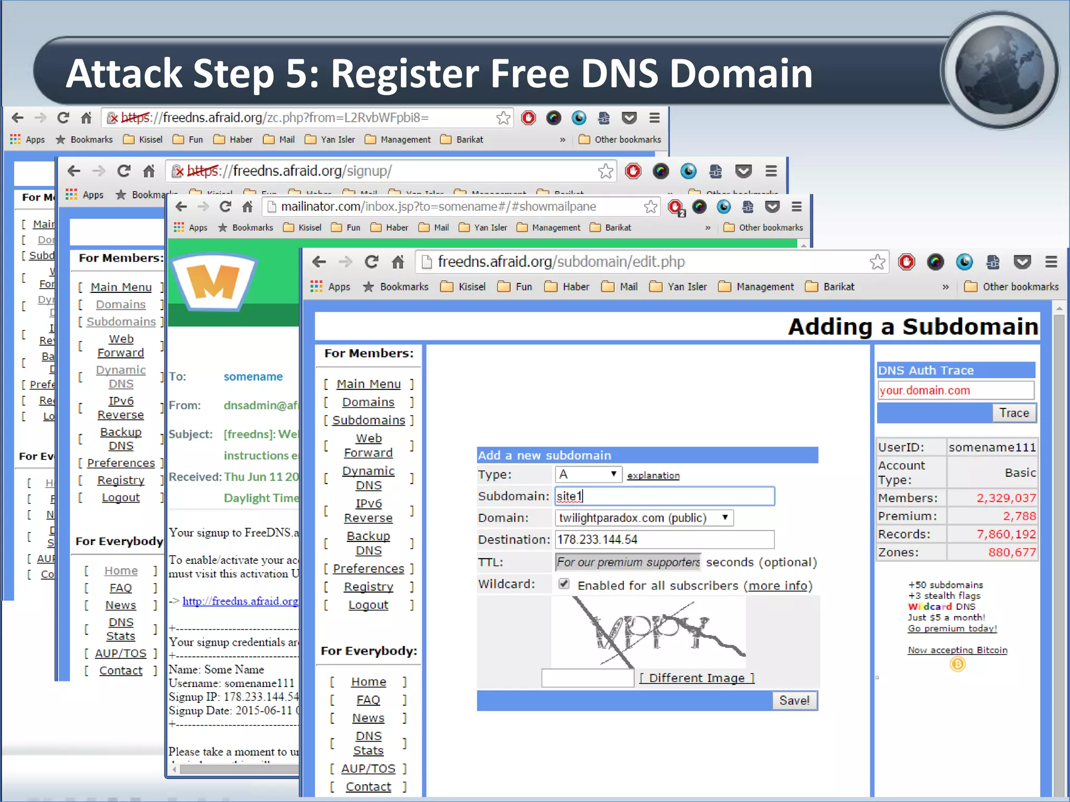
Task: Bookmark star in freedns subdomain edit address bar
Action: (x=878, y=262)
